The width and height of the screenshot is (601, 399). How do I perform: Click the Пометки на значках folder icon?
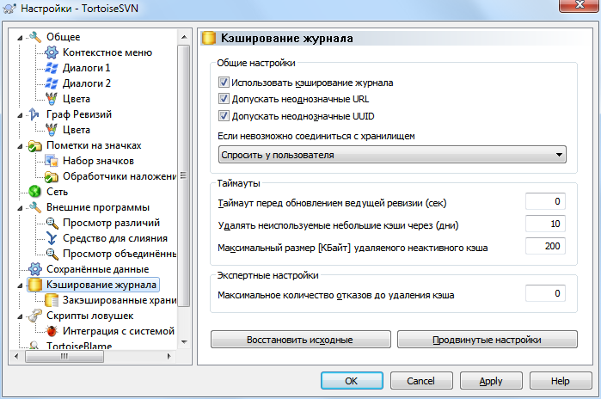click(35, 145)
